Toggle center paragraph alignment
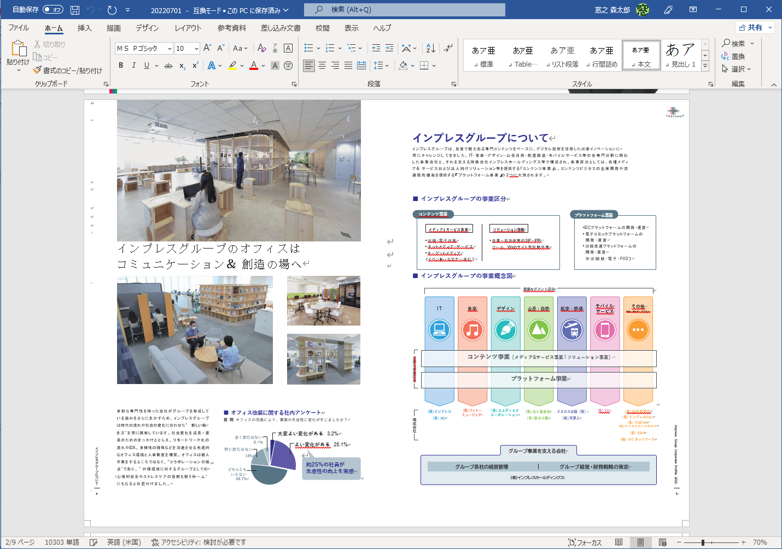Screen dimensions: 782x549 [x=322, y=66]
